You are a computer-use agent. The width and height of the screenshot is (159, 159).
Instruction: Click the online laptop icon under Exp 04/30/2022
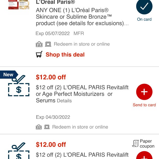[47, 127]
